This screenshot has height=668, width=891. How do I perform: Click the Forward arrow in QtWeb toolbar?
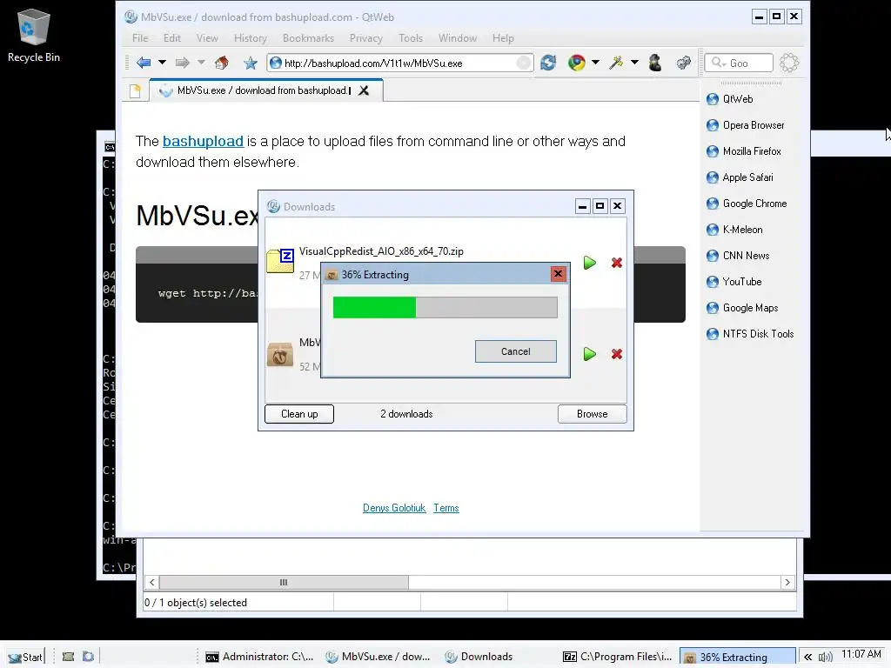coord(183,63)
